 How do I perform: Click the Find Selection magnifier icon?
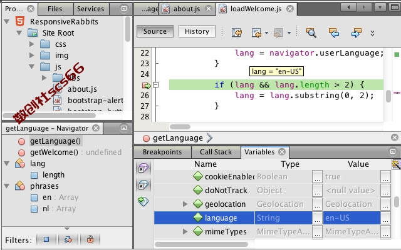click(311, 32)
